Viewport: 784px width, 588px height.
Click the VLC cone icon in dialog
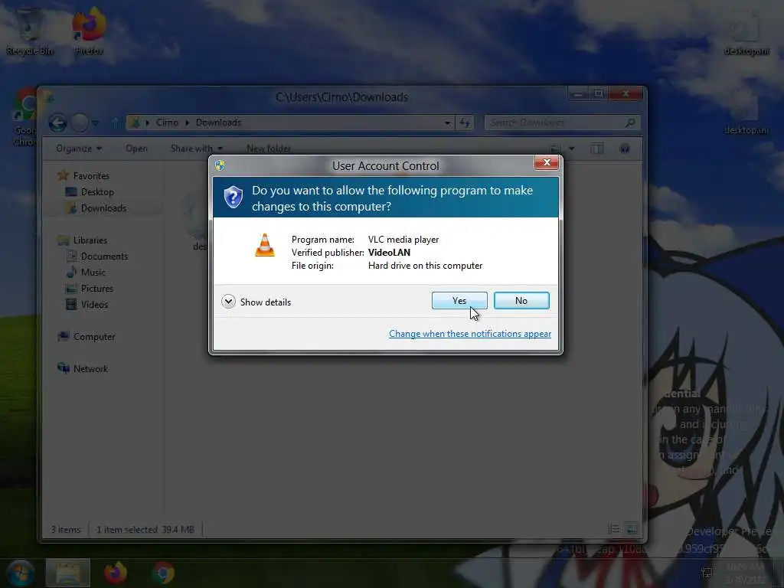coord(264,245)
